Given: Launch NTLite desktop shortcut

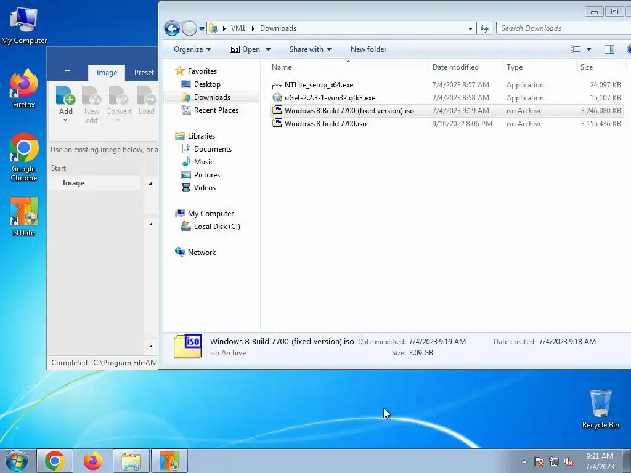Looking at the screenshot, I should (x=24, y=217).
